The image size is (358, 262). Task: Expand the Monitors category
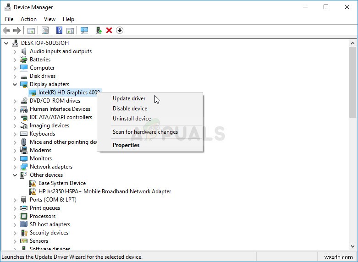tap(15, 158)
